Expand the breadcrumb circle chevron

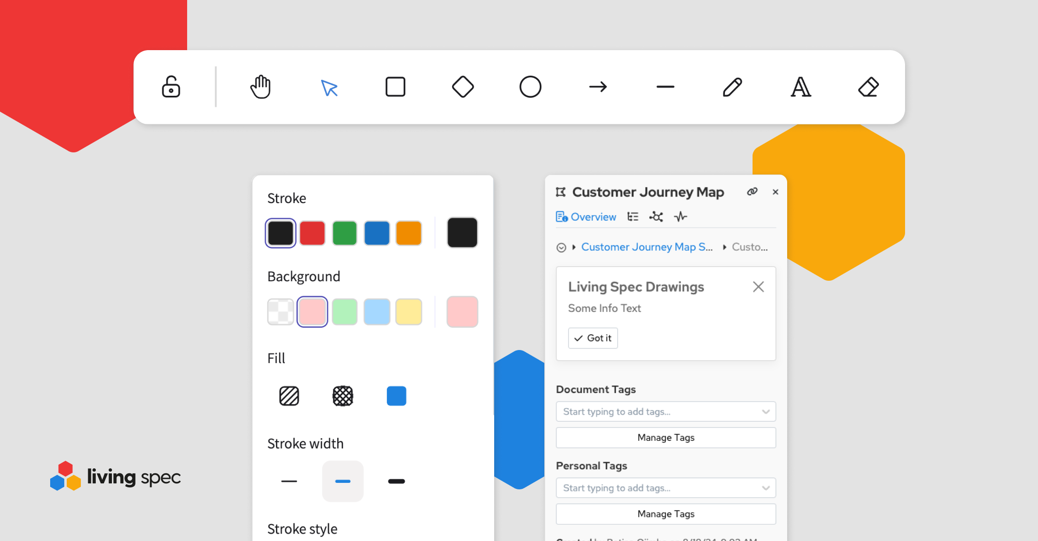tap(561, 247)
